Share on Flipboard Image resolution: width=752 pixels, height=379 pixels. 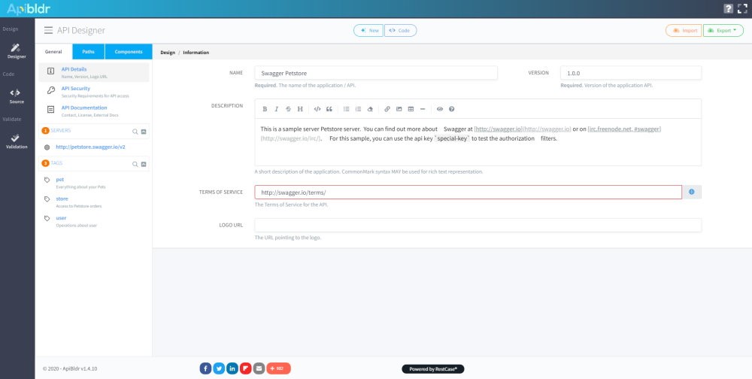point(246,368)
